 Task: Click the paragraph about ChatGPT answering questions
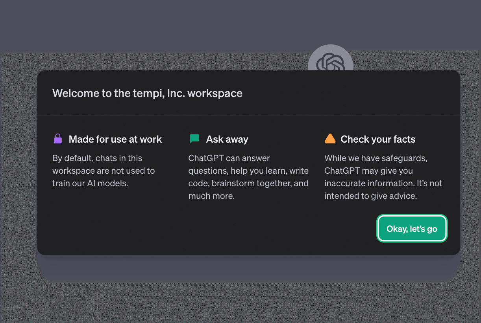coord(248,177)
